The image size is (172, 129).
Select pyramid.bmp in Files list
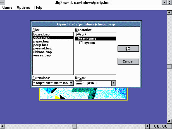pyautogui.click(x=53, y=48)
